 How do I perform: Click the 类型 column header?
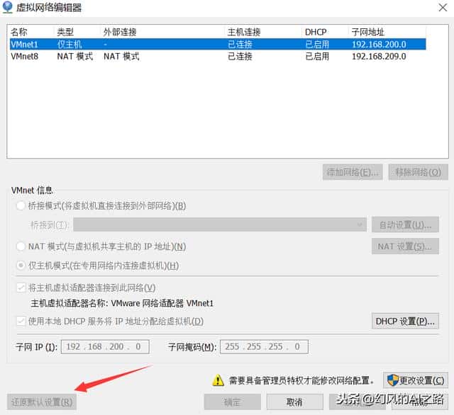77,32
